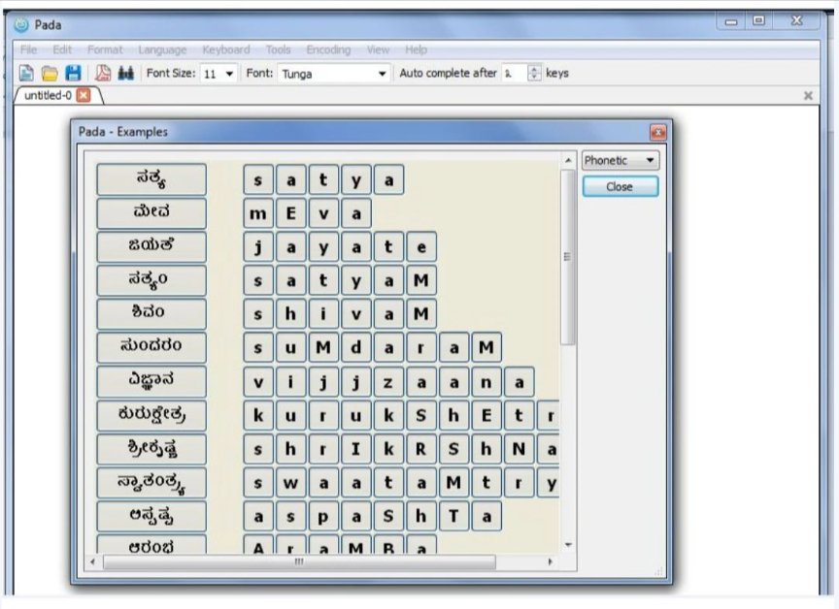Click the 'N' key in the shrIkRShNa row
This screenshot has height=609, width=839.
click(x=519, y=449)
